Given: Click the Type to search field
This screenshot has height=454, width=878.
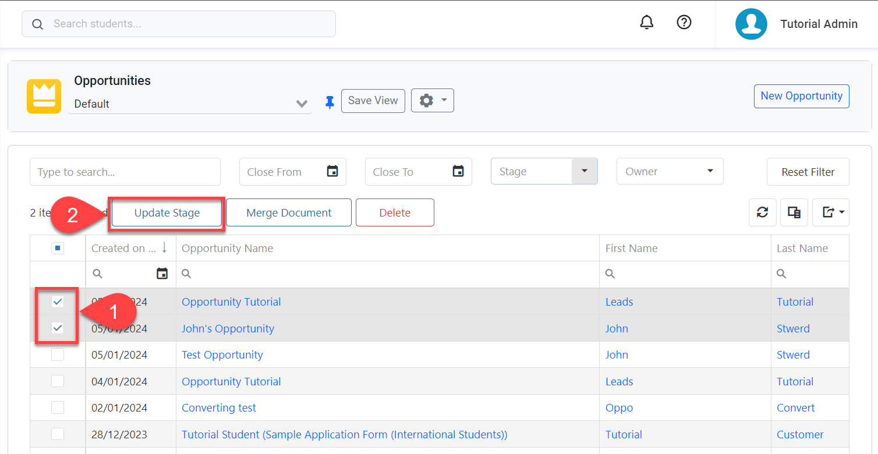Looking at the screenshot, I should pyautogui.click(x=125, y=172).
